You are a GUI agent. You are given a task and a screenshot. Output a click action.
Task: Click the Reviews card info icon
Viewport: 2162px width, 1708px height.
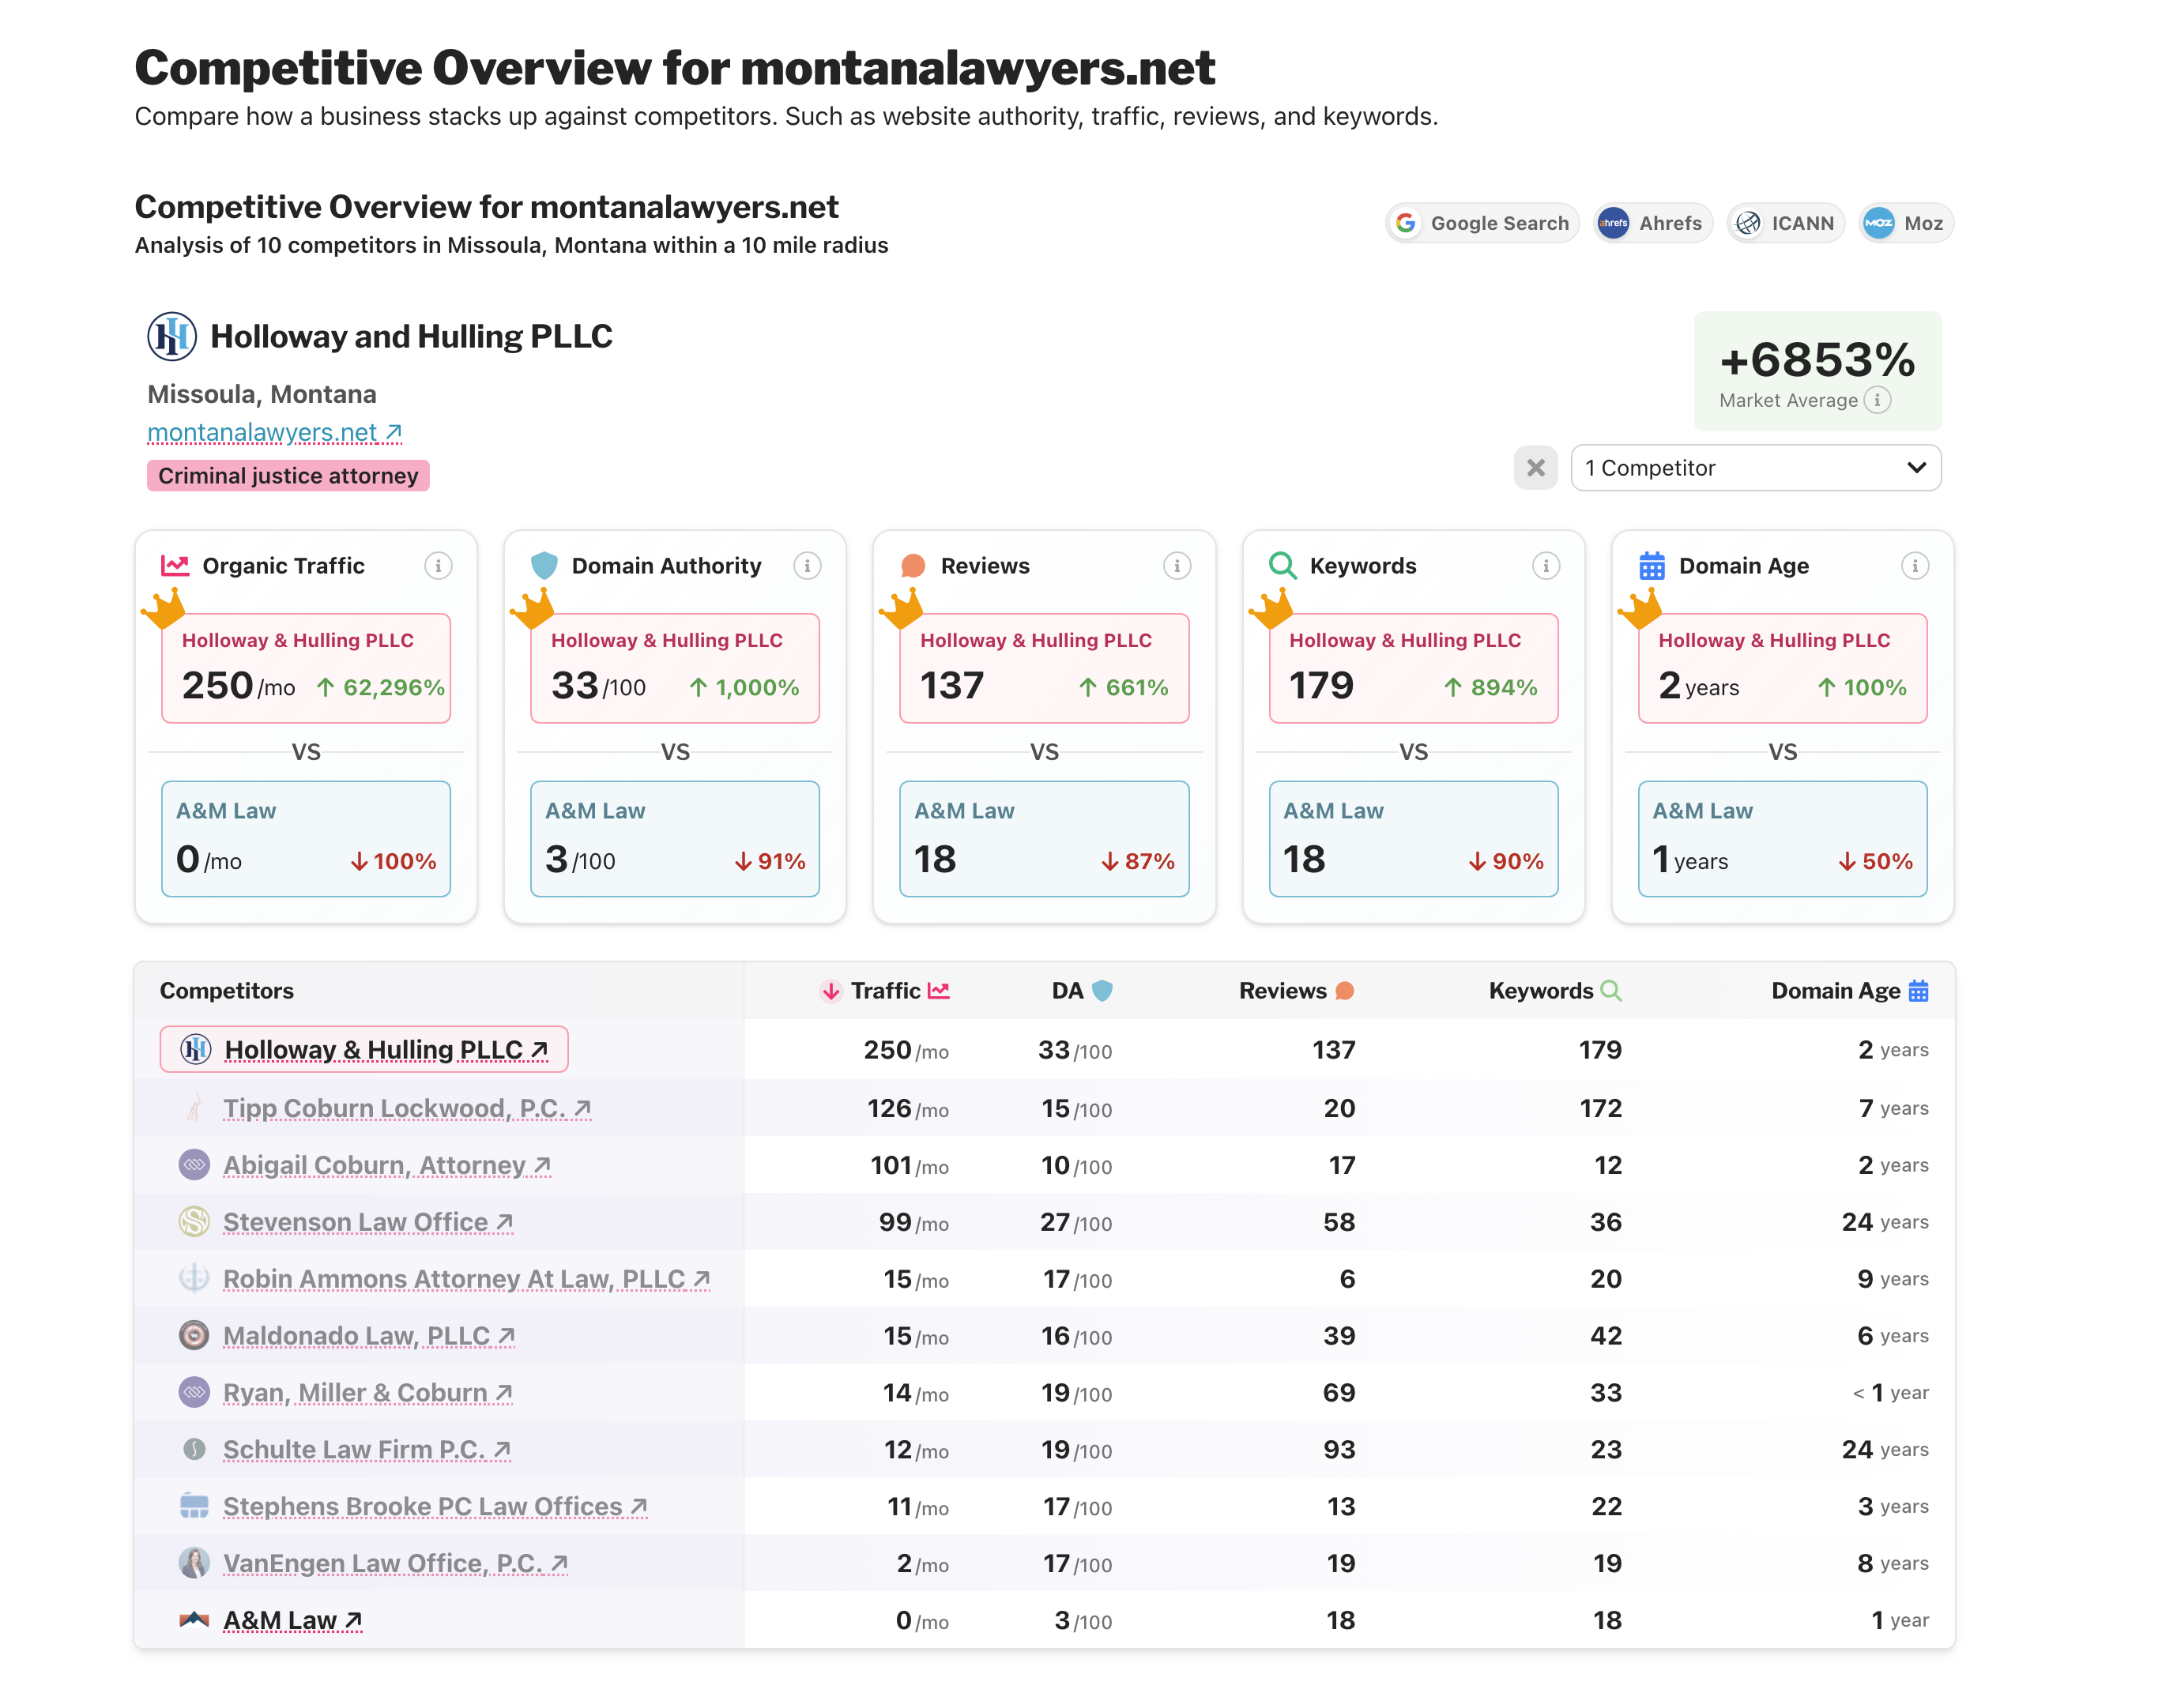[x=1176, y=566]
